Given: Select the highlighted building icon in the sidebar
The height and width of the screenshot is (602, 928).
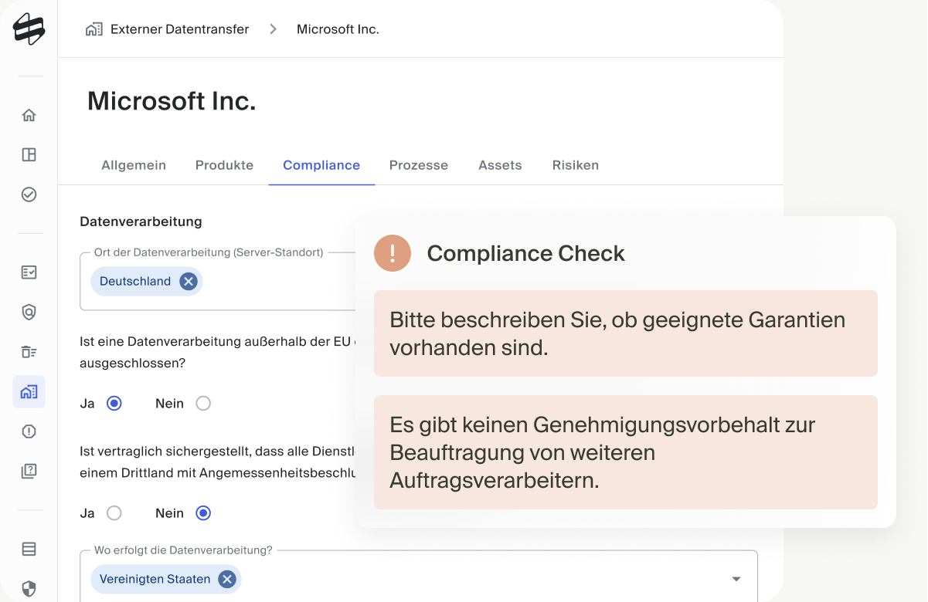Looking at the screenshot, I should (29, 392).
